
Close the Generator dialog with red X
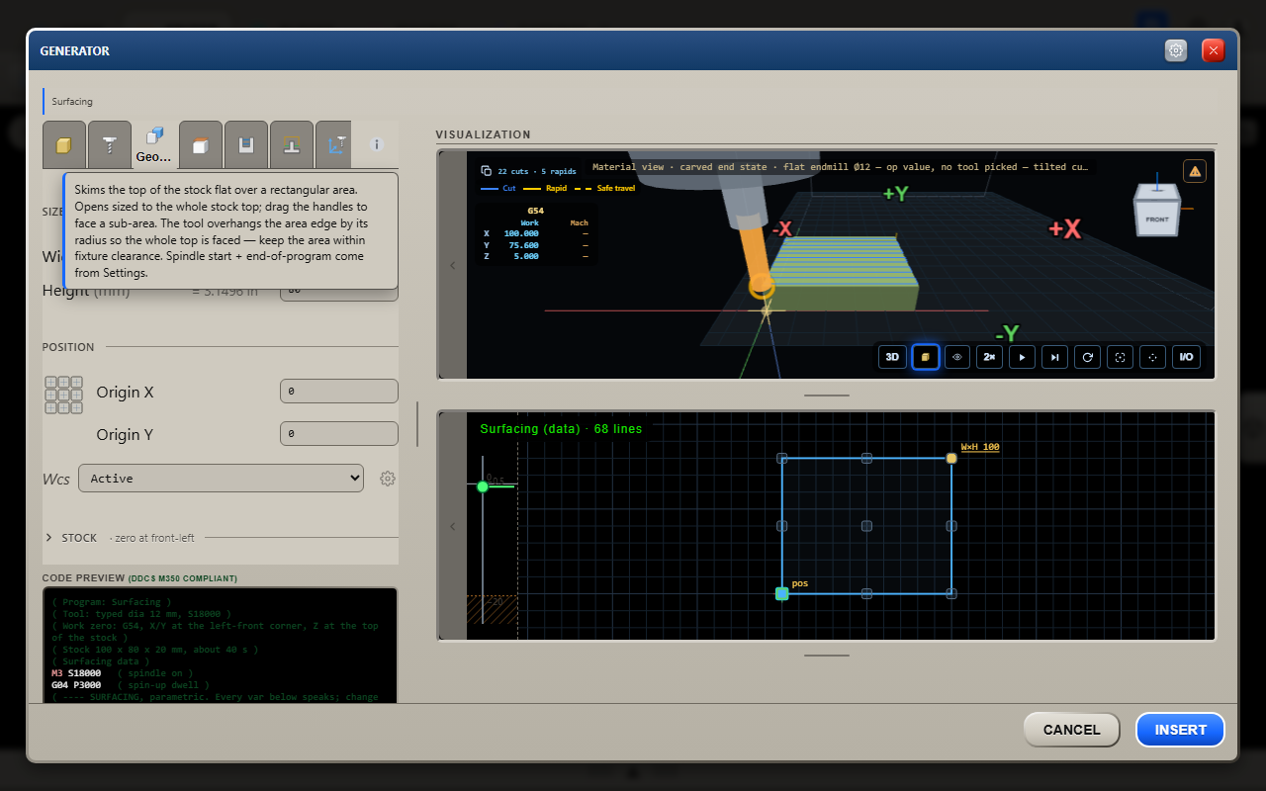1214,50
